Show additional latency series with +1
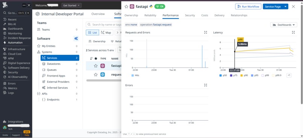This screenshot has width=303, height=138. click(x=289, y=75)
